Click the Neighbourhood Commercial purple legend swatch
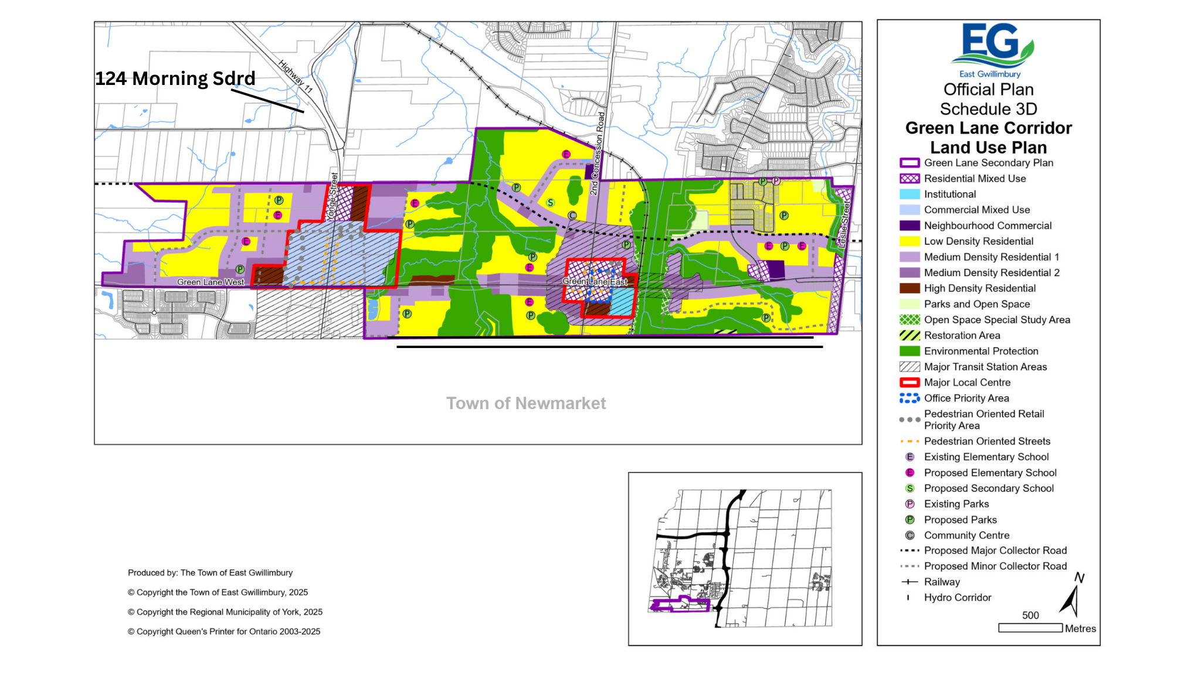 910,226
